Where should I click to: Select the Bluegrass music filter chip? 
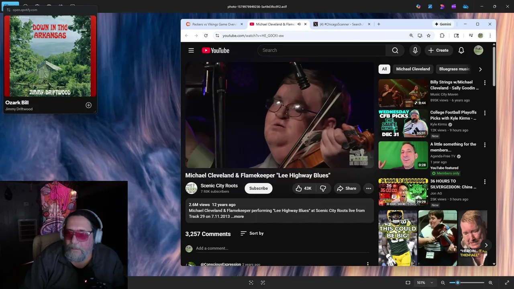(x=454, y=69)
